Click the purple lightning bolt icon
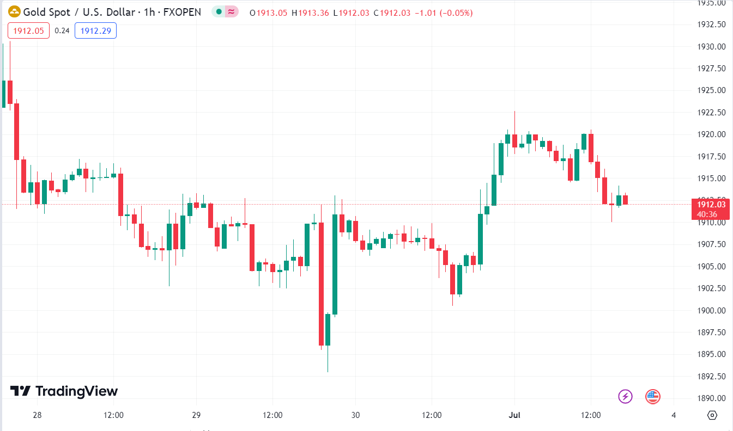This screenshot has width=733, height=431. (x=625, y=397)
